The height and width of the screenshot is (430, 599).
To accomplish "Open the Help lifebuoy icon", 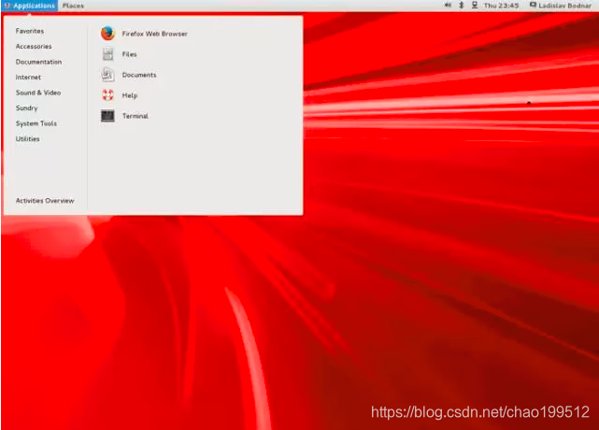I will pos(107,95).
